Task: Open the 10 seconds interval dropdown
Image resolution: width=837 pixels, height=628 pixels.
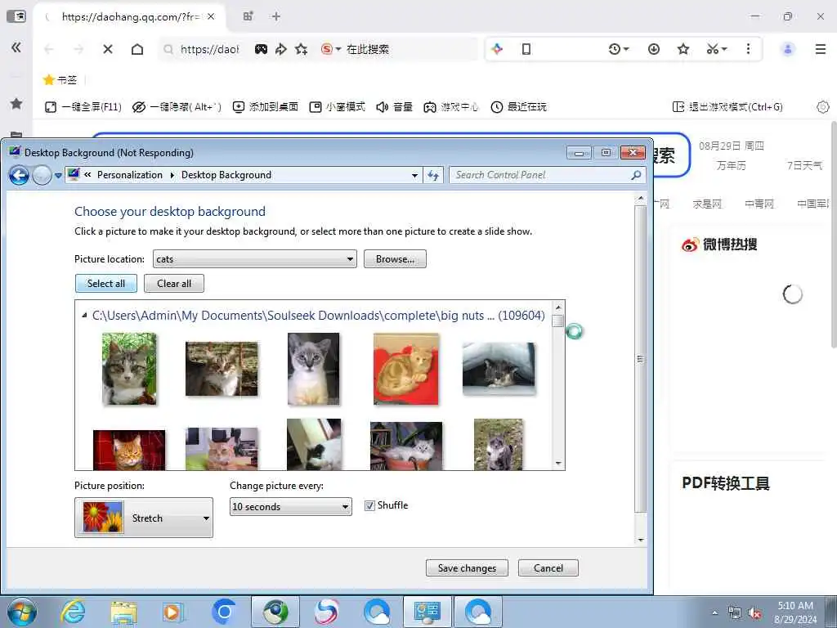Action: pyautogui.click(x=290, y=507)
